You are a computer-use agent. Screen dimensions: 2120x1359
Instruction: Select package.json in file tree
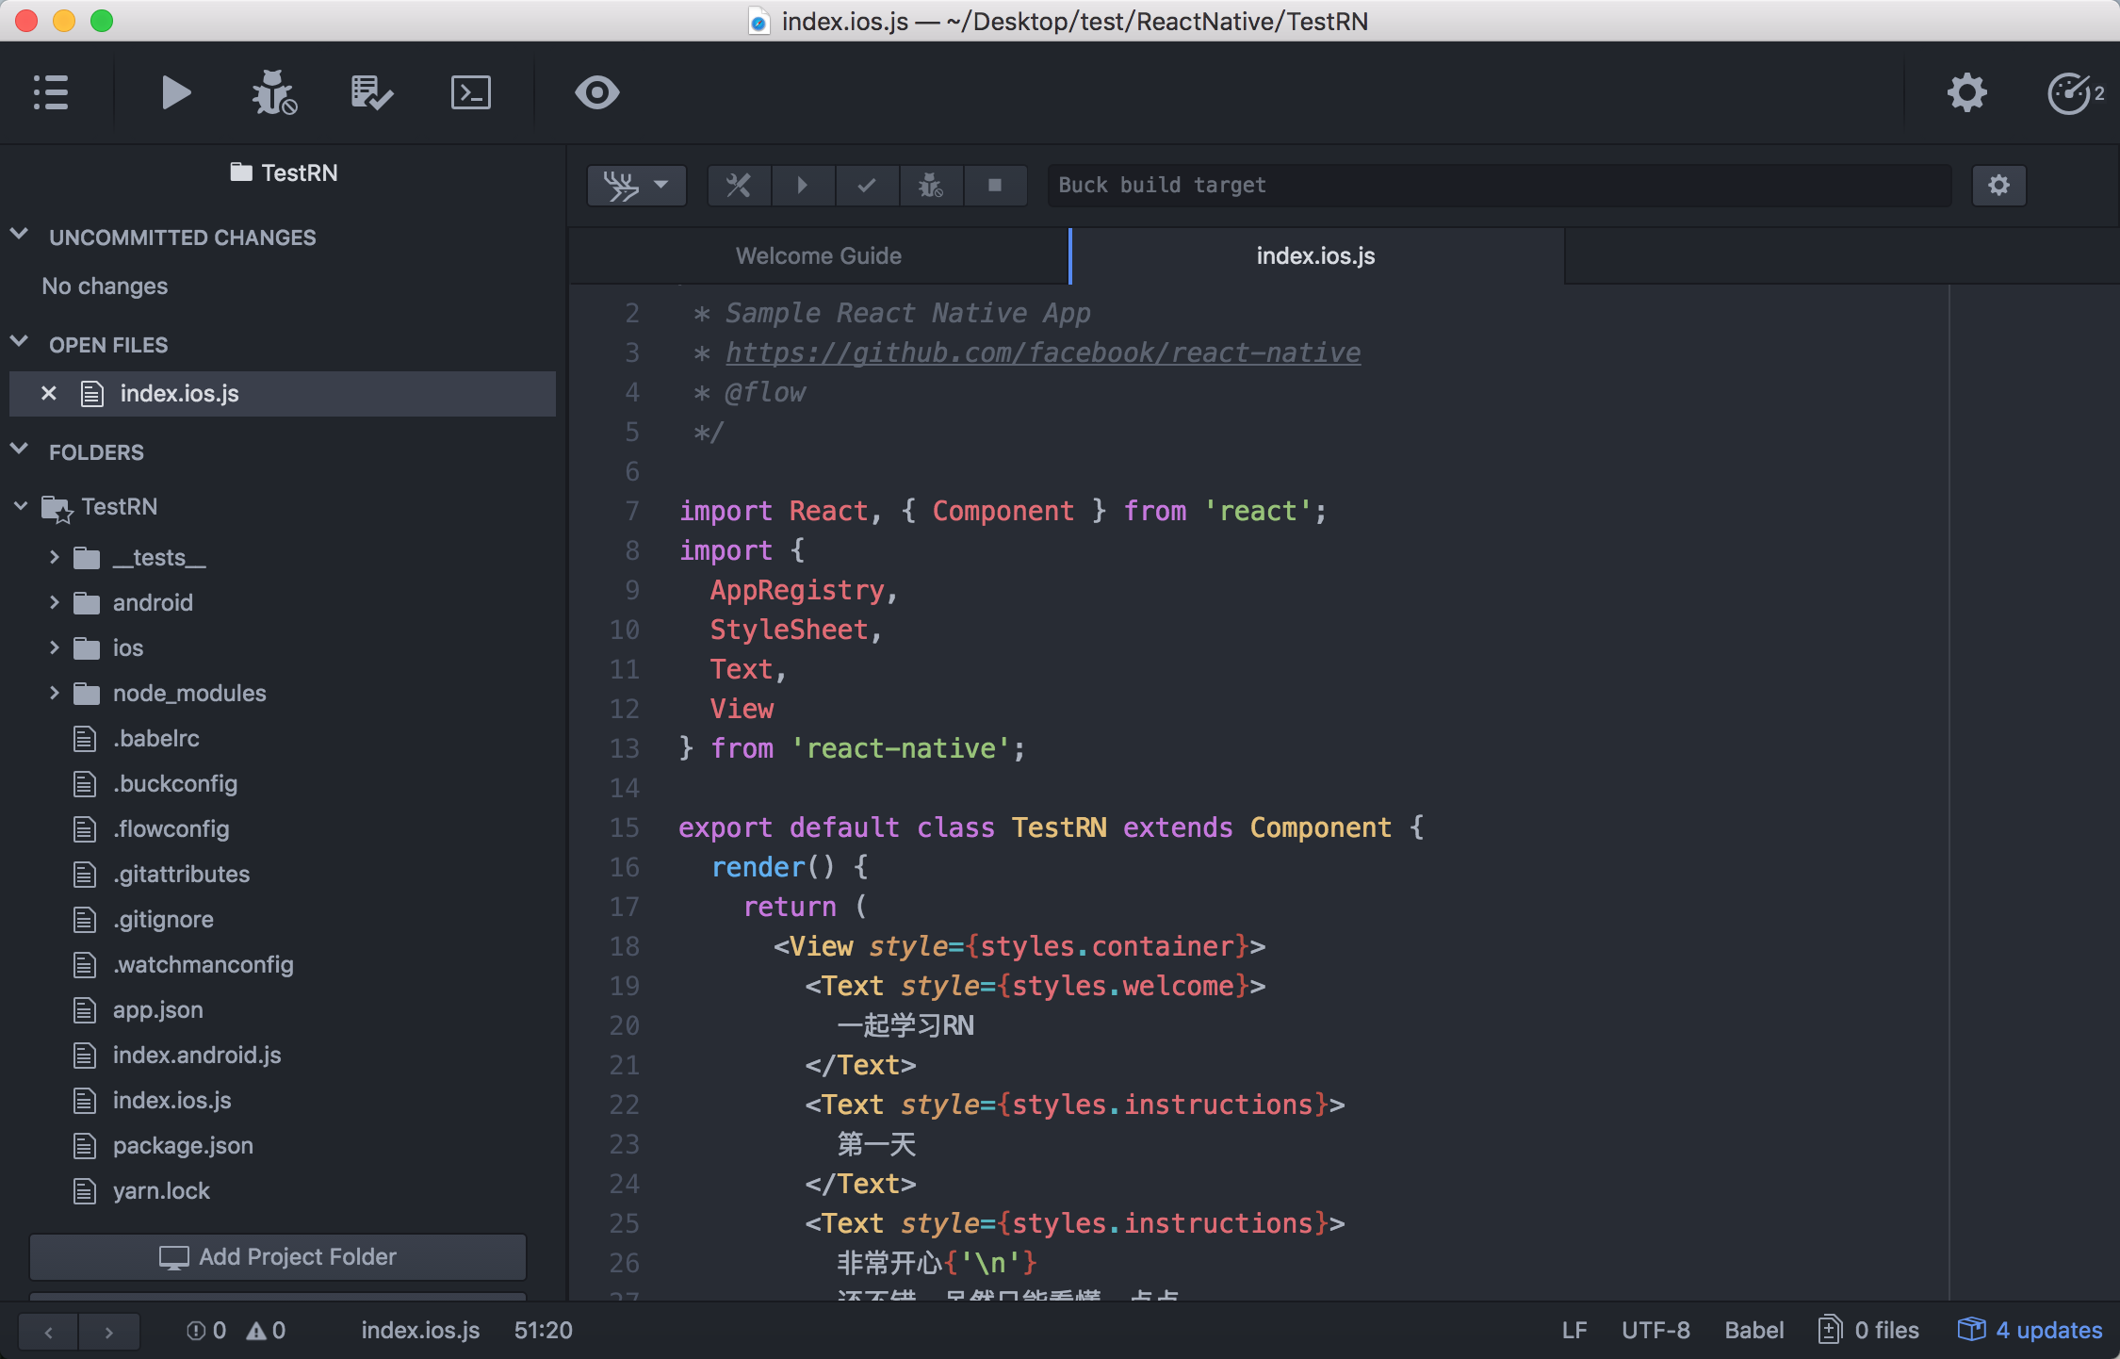tap(183, 1146)
